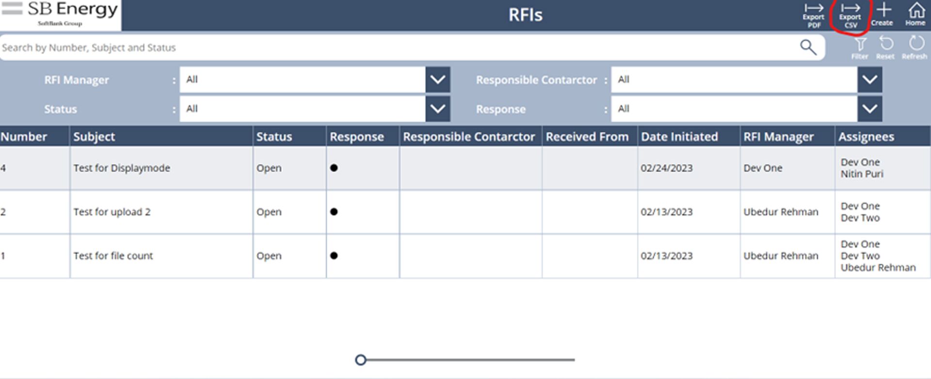The height and width of the screenshot is (379, 931).
Task: Expand the Status dropdown
Action: point(437,109)
